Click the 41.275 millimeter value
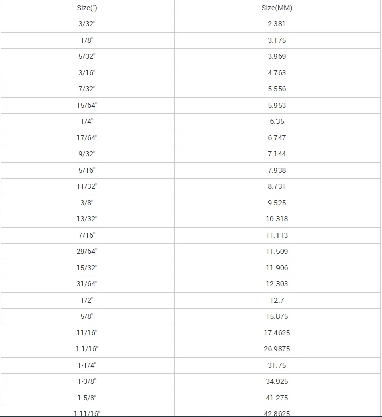Screen dimensions: 382x417 coord(277,398)
